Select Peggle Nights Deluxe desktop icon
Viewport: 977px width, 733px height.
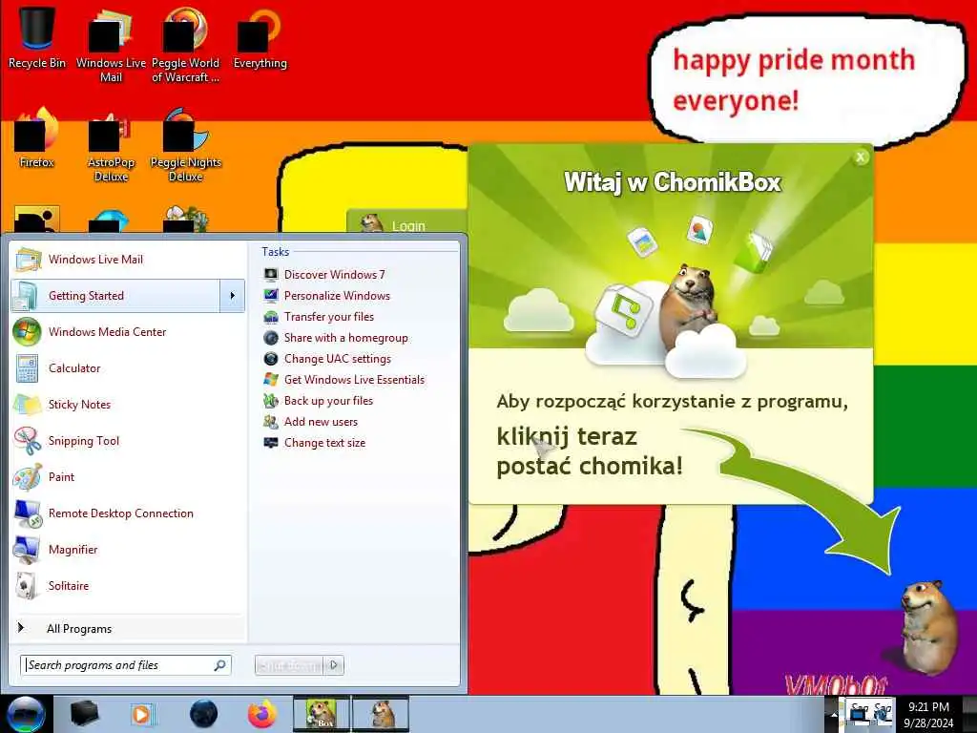[186, 145]
